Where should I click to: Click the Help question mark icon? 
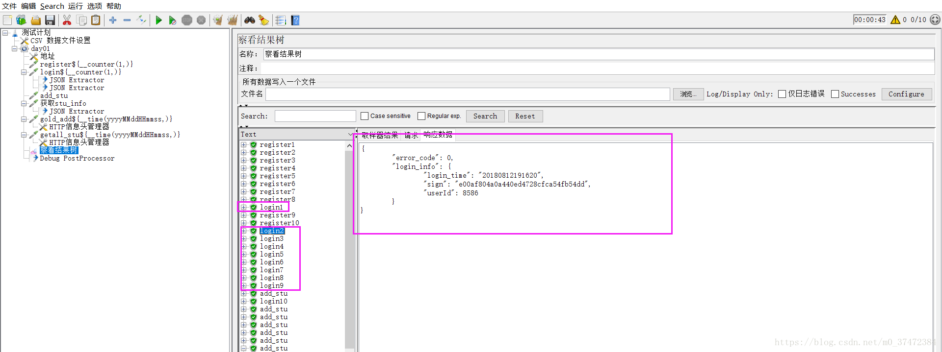[295, 20]
